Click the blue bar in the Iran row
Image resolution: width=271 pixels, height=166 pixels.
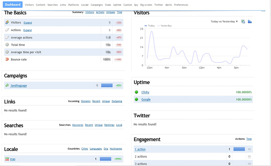tap(105, 159)
